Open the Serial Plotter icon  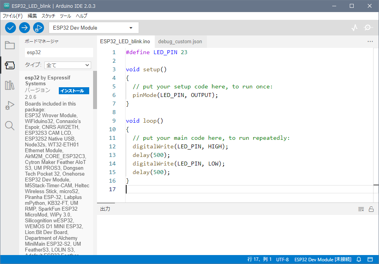tap(354, 28)
